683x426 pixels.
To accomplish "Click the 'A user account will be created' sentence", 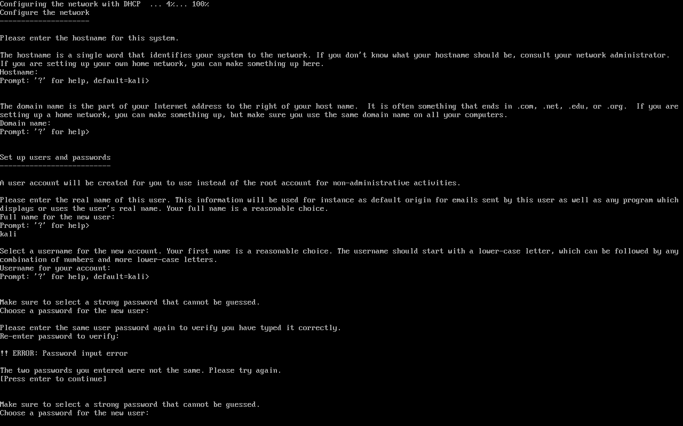I will click(x=231, y=183).
